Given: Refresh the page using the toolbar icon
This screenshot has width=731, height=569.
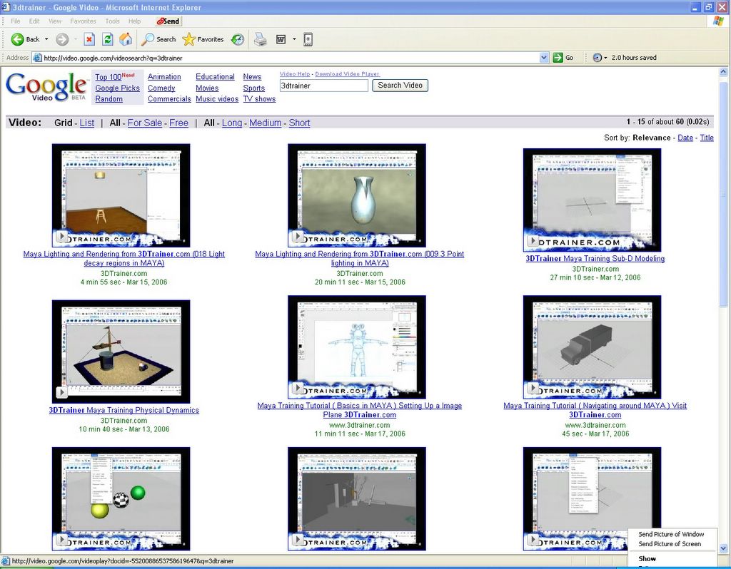Looking at the screenshot, I should coord(107,40).
